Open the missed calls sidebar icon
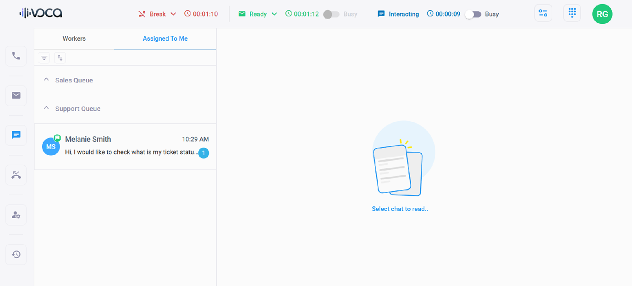The width and height of the screenshot is (632, 286). tap(16, 175)
